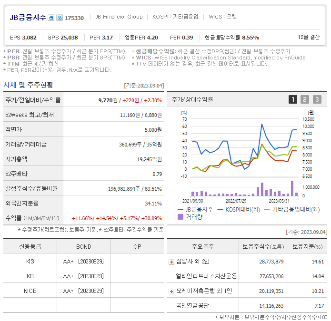Click the tallest purple volume bar in chart

click(x=292, y=188)
